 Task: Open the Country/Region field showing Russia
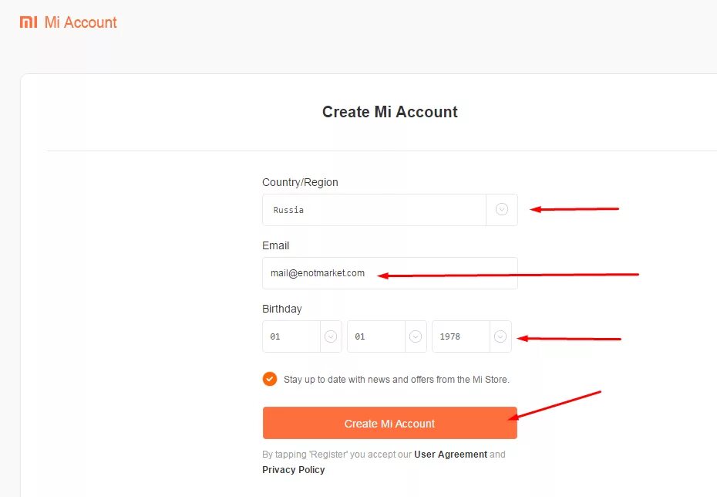pos(374,210)
